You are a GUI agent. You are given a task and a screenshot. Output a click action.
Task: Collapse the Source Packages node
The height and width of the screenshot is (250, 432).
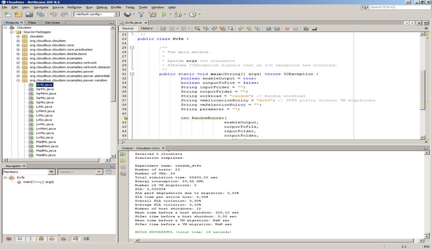coord(11,32)
